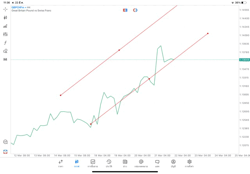250x174 pixels.
Task: Tap the red-blue trade panel icon
Action: tap(125, 10)
